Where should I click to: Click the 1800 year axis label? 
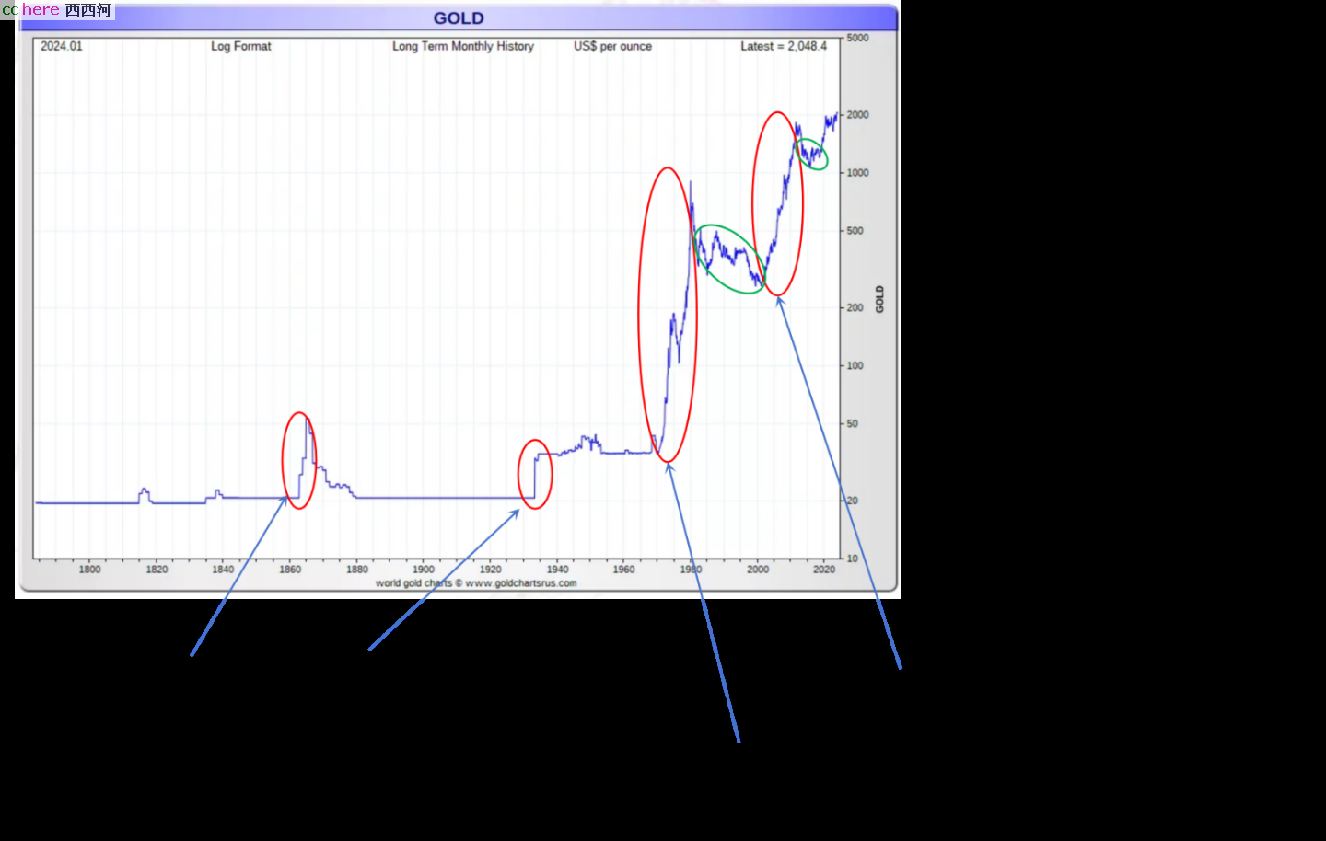click(x=89, y=570)
